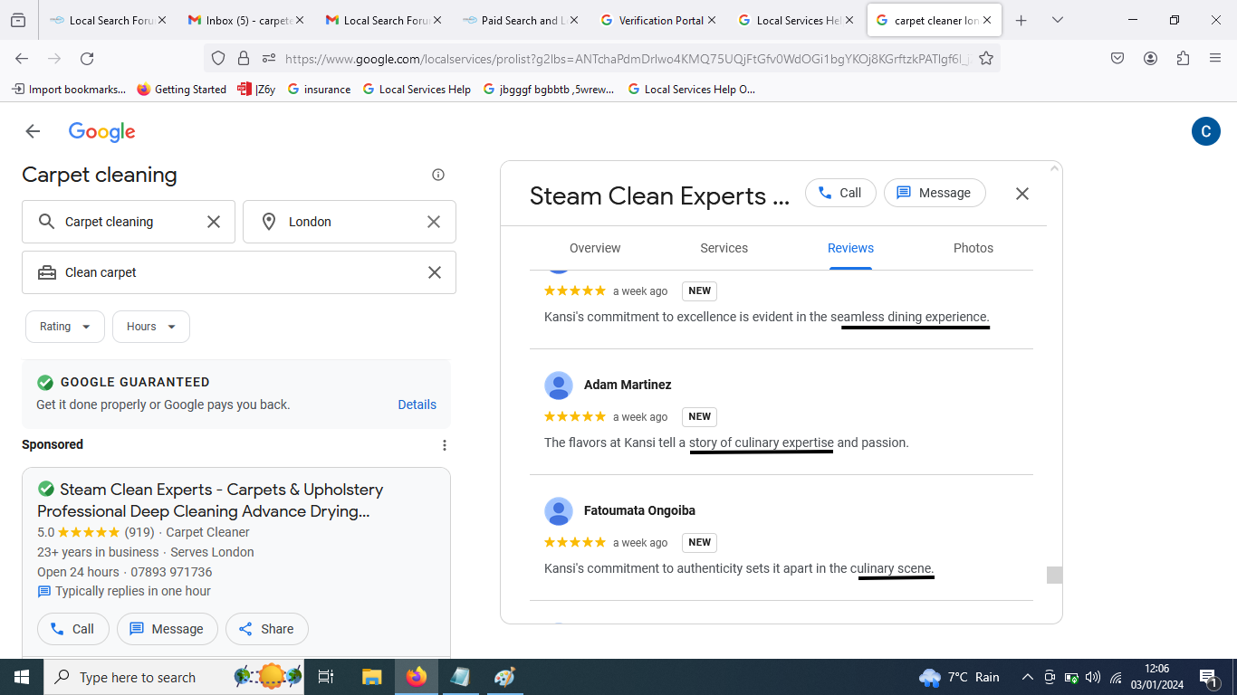Open the volume icon in the system tray
1237x695 pixels.
(1093, 677)
